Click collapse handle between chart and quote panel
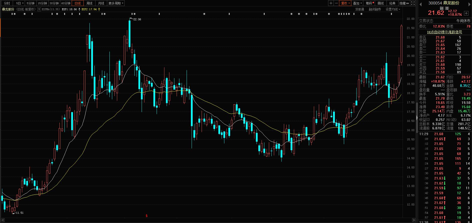This screenshot has height=223, width=472. pos(417,118)
